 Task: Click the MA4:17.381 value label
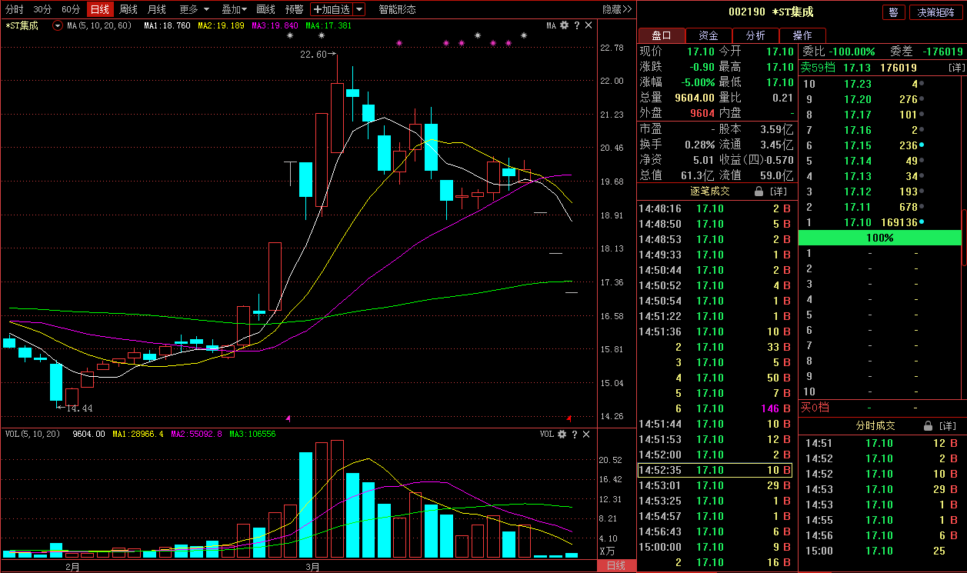[328, 25]
